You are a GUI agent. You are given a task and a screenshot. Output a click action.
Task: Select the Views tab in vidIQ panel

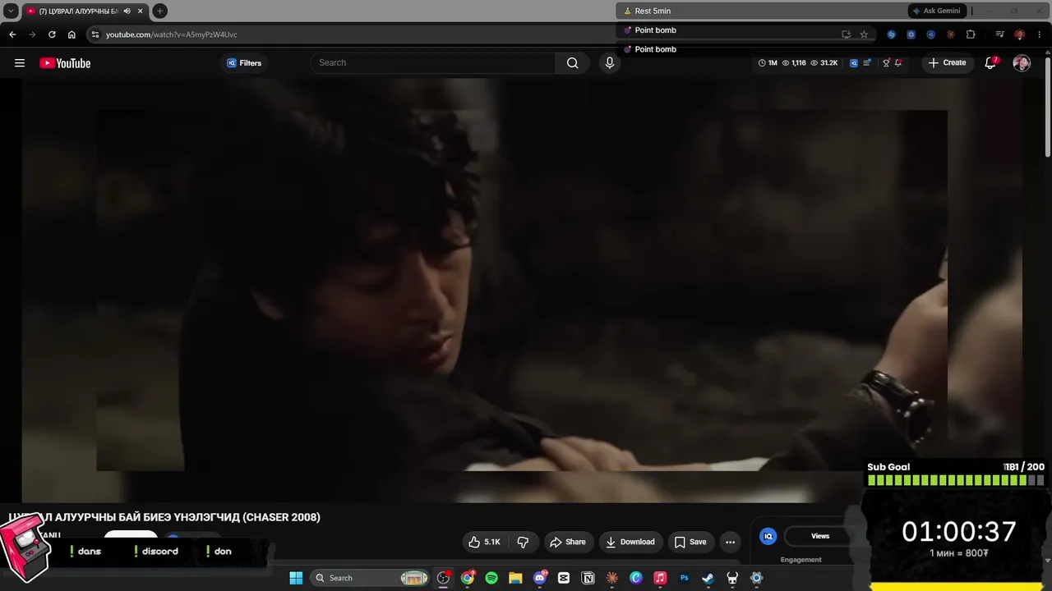[x=820, y=536]
